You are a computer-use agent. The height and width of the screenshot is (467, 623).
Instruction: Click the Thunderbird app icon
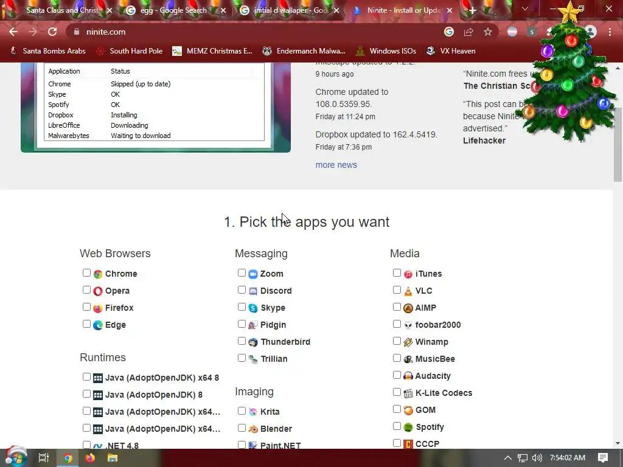(x=253, y=342)
